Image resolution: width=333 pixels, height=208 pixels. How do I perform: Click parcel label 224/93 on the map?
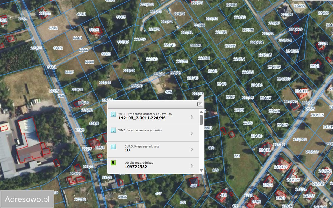coord(240,17)
